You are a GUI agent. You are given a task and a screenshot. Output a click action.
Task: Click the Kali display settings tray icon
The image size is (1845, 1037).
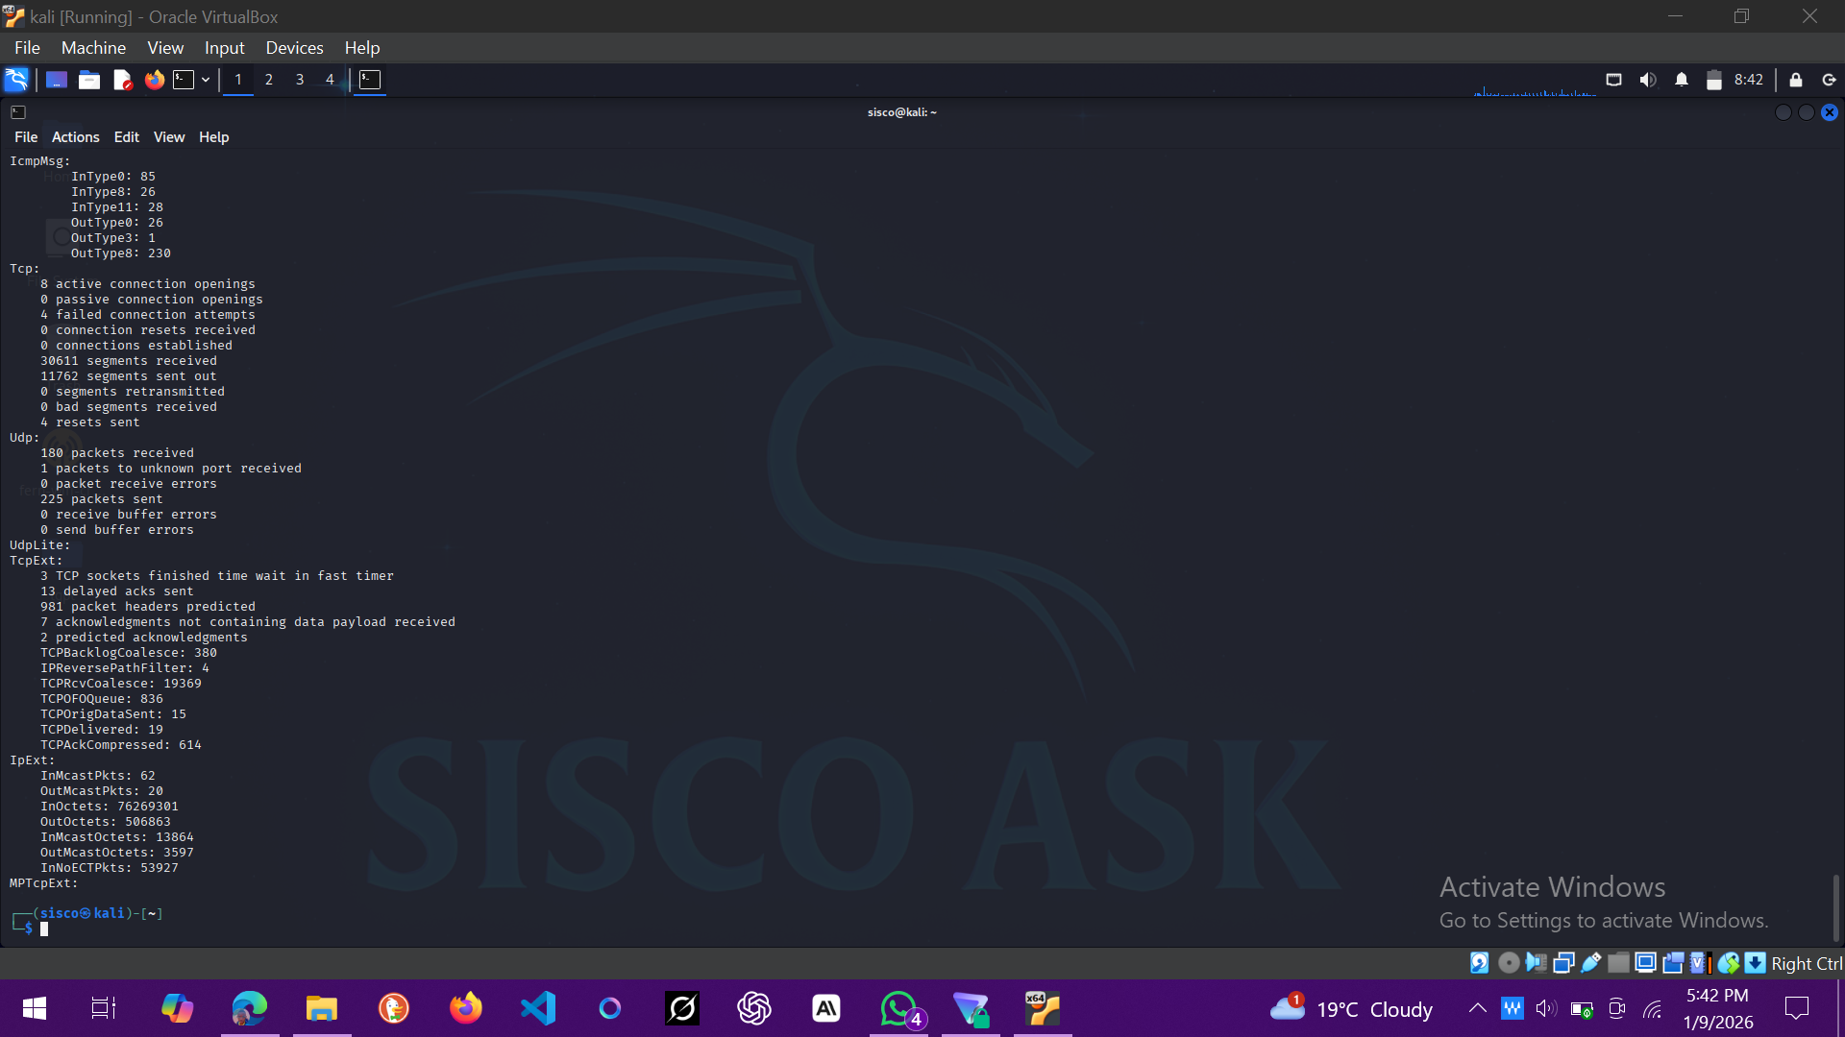(x=1614, y=80)
